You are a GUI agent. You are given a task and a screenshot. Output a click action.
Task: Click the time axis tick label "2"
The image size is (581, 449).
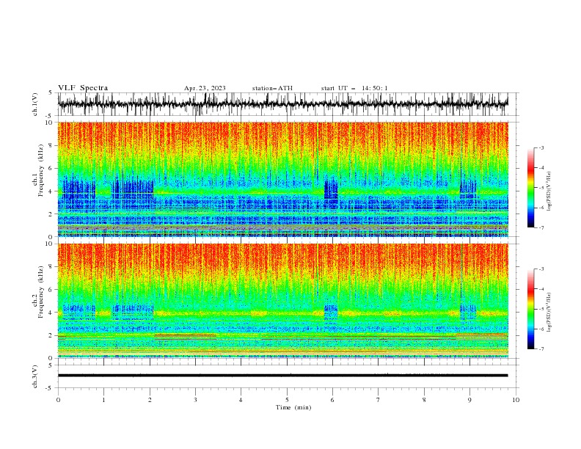click(x=150, y=400)
